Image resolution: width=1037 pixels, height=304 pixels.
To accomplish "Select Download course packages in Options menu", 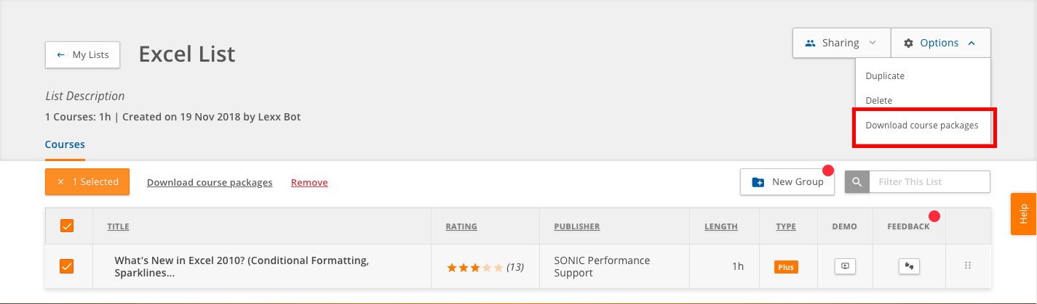I will (922, 125).
